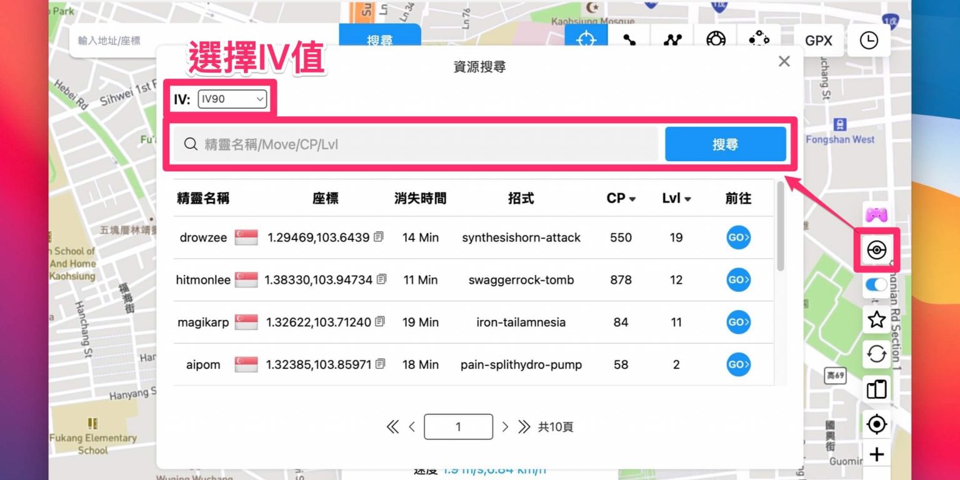Click GO button for hitmonlee

tap(738, 280)
